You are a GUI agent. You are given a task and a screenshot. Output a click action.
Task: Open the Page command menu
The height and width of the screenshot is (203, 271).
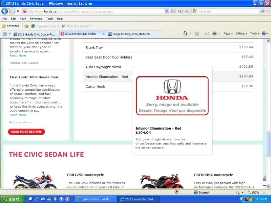228,33
